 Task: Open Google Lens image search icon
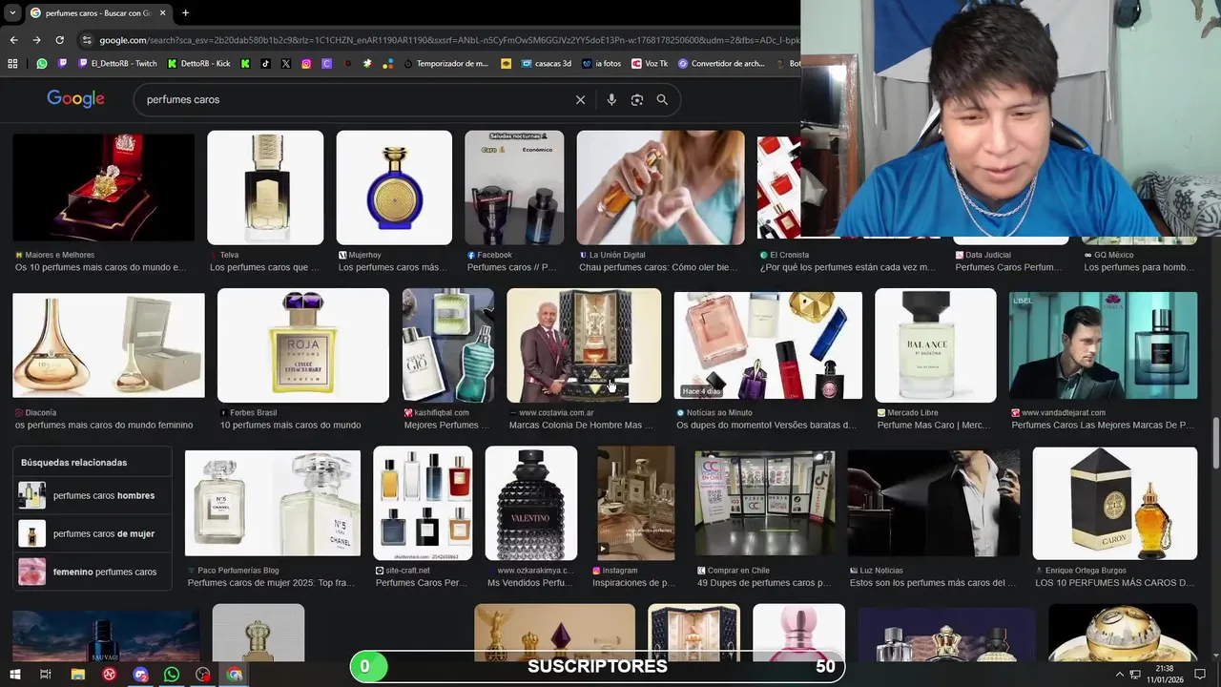coord(637,99)
